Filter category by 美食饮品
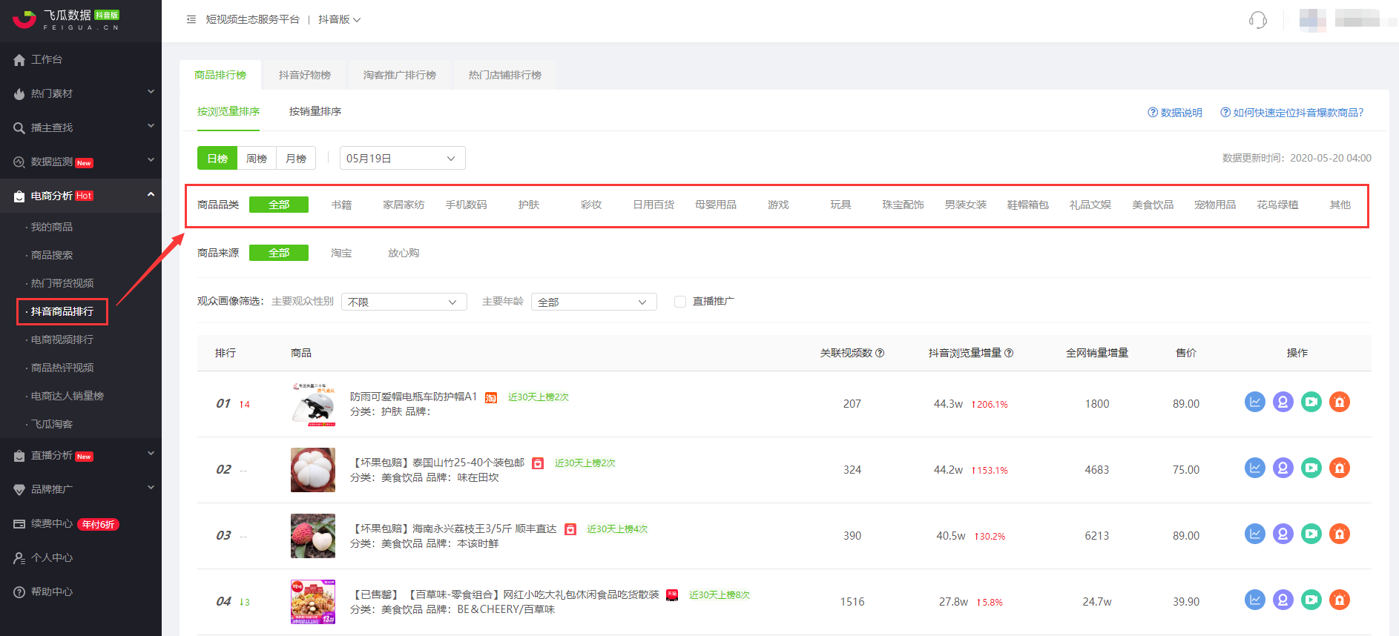The image size is (1399, 636). coord(1153,205)
